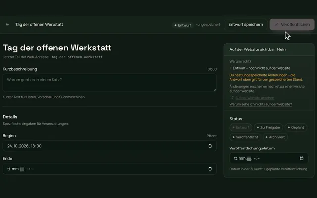The width and height of the screenshot is (317, 198).
Task: Select the Zur Freigabe status chip
Action: 268,127
